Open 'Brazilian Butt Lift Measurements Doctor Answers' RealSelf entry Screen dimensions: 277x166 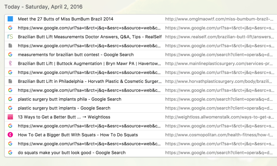pos(90,37)
